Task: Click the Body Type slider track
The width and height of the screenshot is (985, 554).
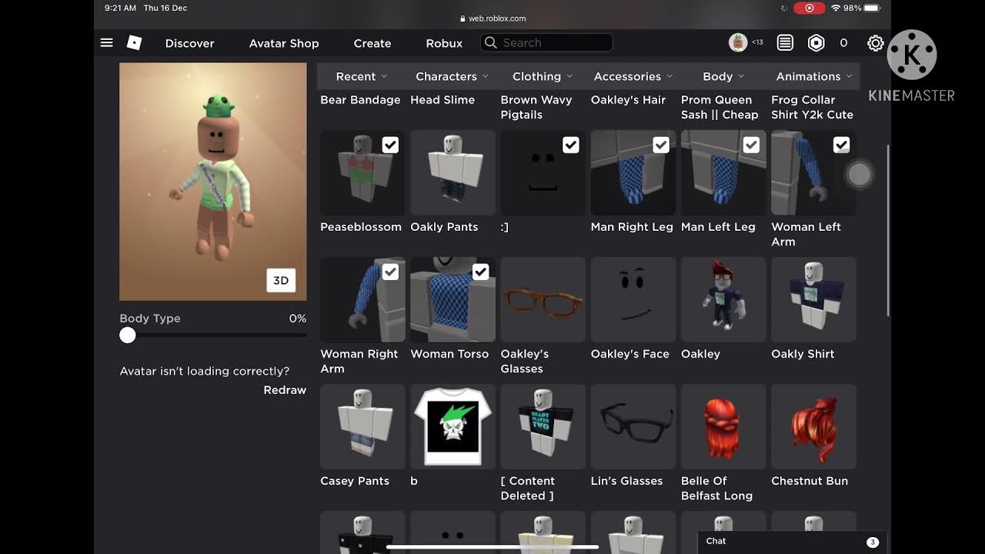Action: 213,335
